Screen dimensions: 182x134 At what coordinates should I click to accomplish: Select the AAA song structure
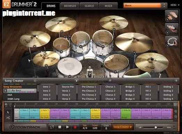pos(10,95)
